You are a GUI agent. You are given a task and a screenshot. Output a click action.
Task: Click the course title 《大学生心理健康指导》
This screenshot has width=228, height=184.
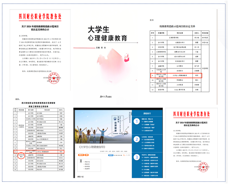coord(92,147)
